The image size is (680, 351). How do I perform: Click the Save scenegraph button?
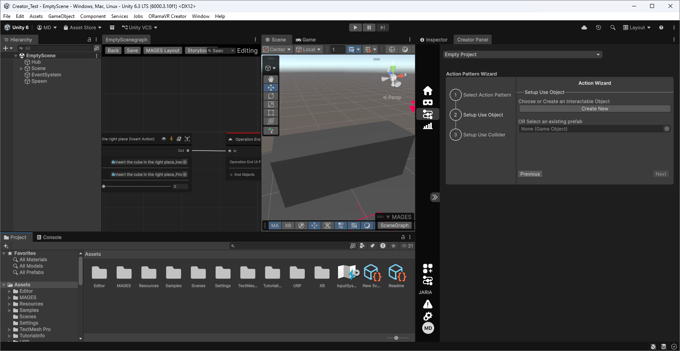132,51
